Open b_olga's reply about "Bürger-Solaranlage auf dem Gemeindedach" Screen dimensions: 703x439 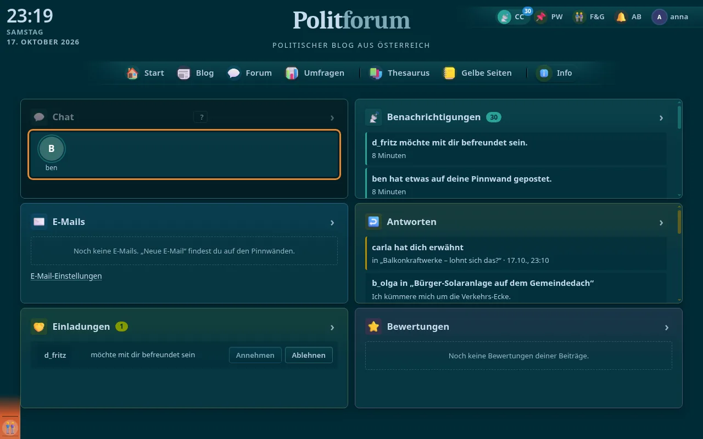point(516,288)
